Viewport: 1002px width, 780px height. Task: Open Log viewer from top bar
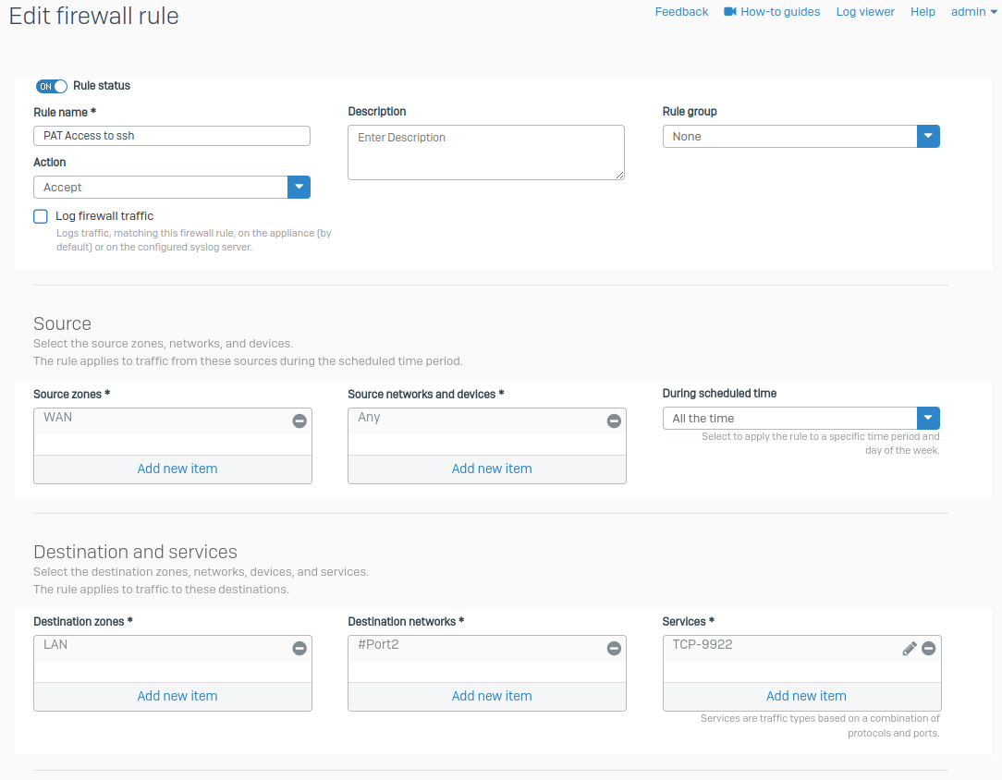tap(865, 12)
